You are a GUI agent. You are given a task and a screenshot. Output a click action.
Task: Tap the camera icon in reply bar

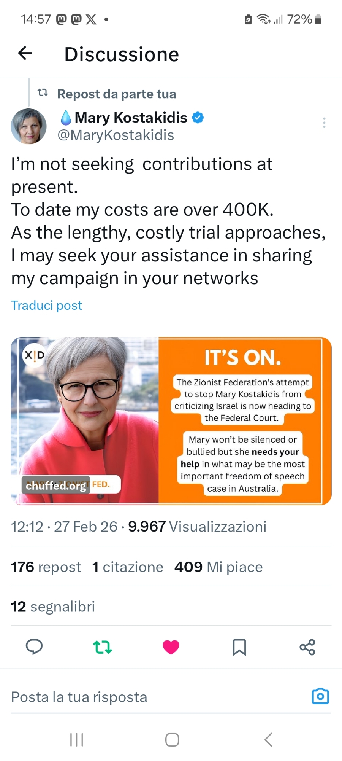(x=320, y=696)
